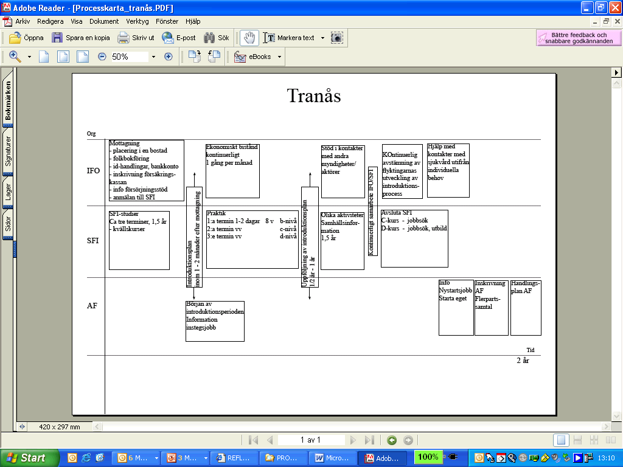Viewport: 623px width, 467px height.
Task: Select the Snapshot camera tool
Action: [x=337, y=38]
